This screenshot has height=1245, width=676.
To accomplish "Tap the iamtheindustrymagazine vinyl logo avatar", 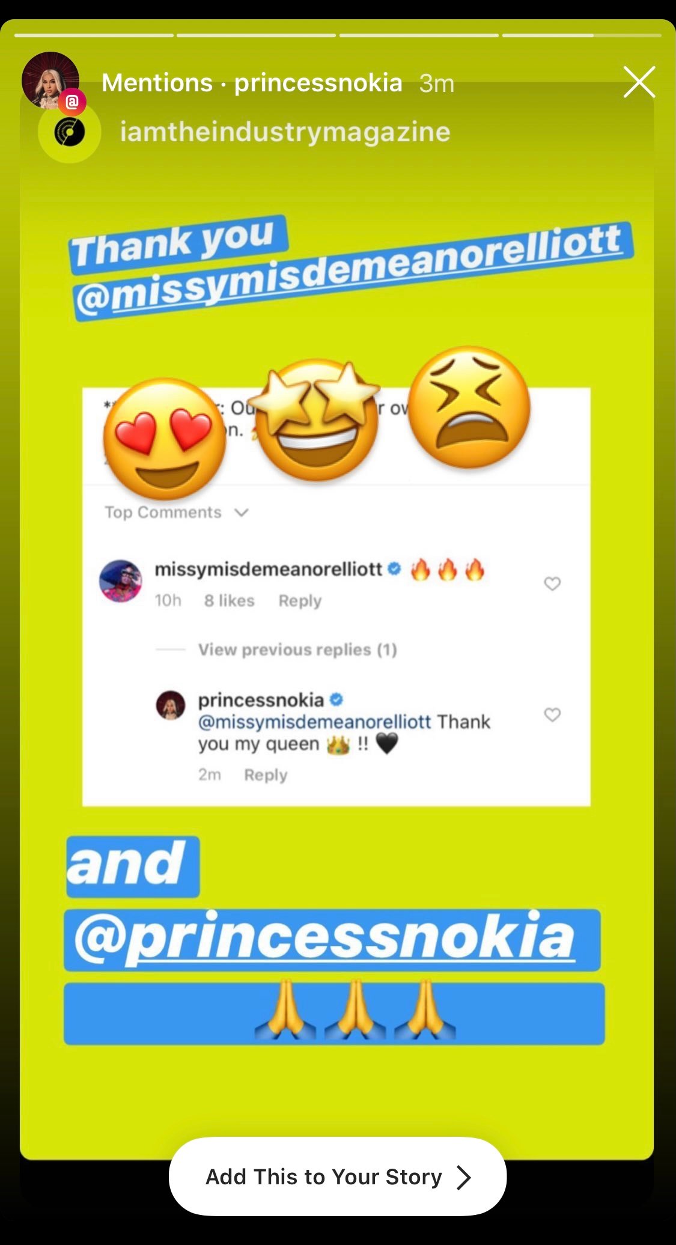I will (x=70, y=132).
